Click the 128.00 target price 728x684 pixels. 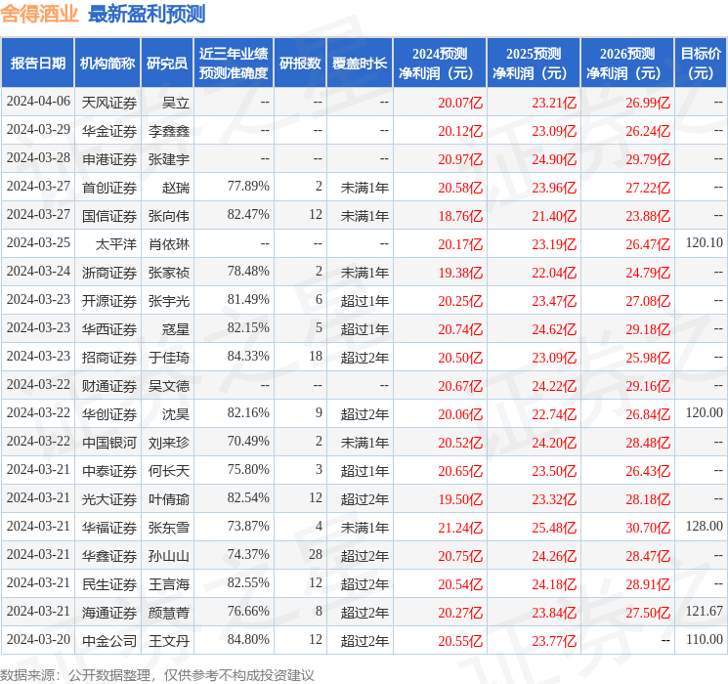pos(705,526)
